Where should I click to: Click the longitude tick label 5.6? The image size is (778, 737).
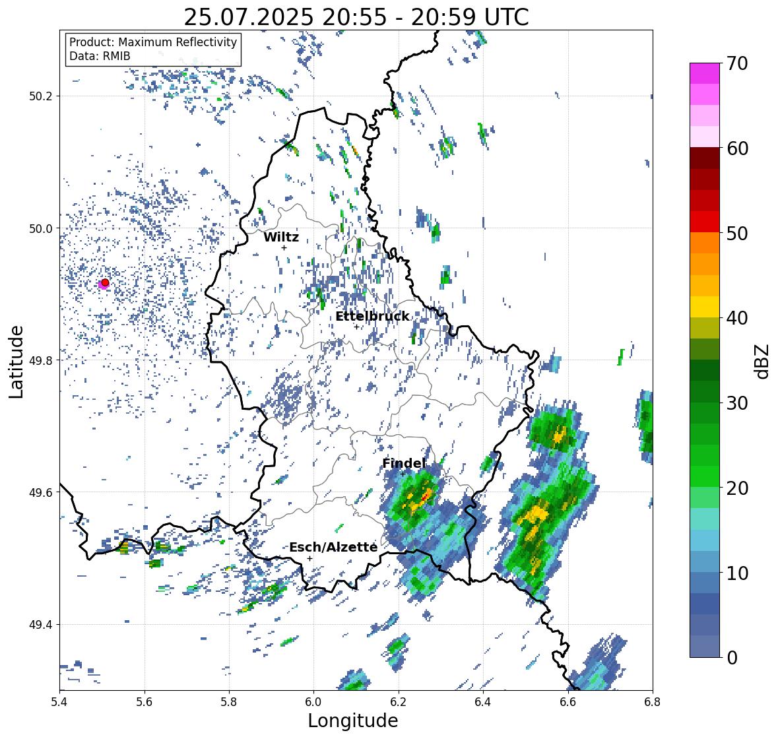tap(145, 702)
